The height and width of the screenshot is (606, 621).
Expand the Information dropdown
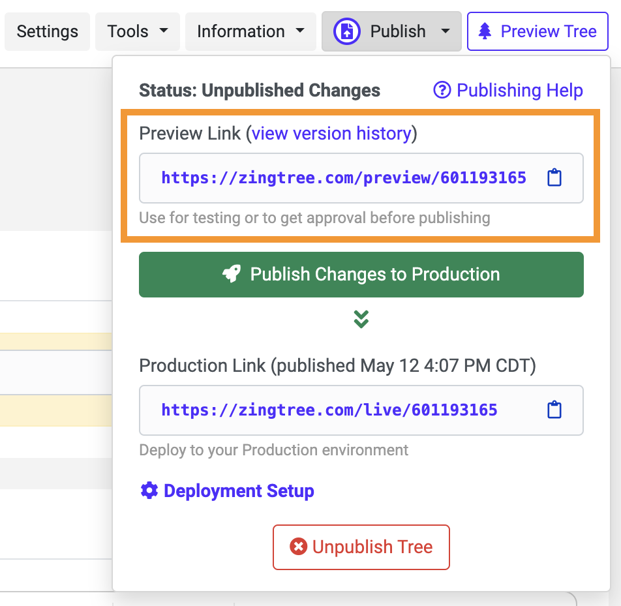tap(250, 31)
